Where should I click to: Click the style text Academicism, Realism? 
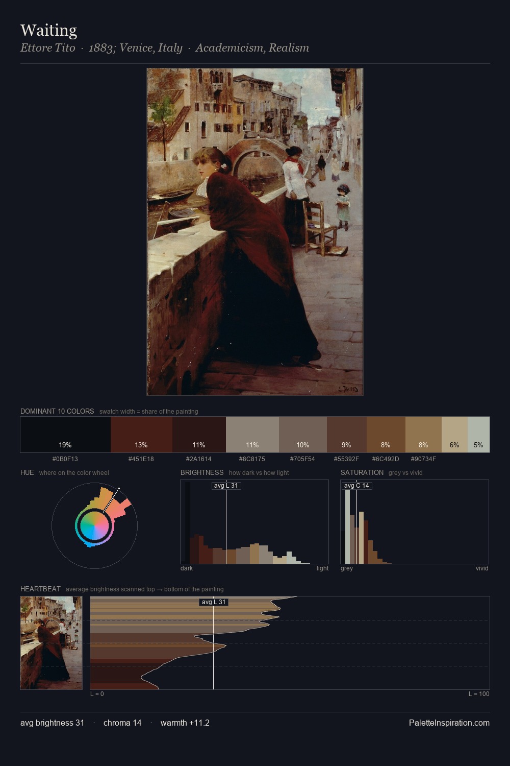click(x=252, y=48)
